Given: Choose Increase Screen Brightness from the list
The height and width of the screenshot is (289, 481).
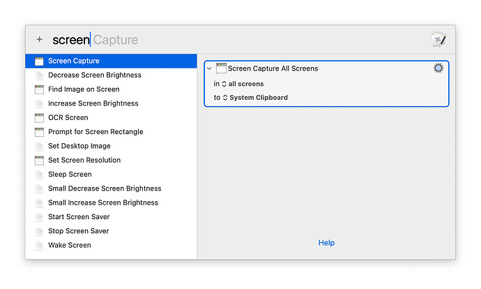Looking at the screenshot, I should [93, 103].
